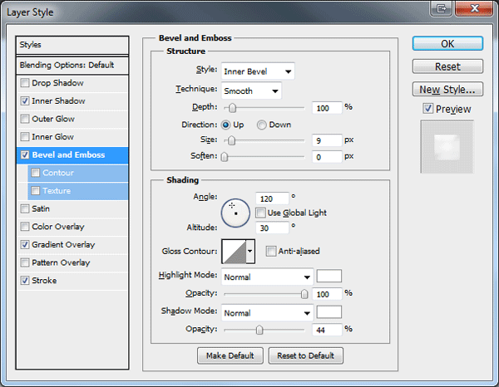Click the angle dial light direction control
This screenshot has width=499, height=387.
pos(235,213)
